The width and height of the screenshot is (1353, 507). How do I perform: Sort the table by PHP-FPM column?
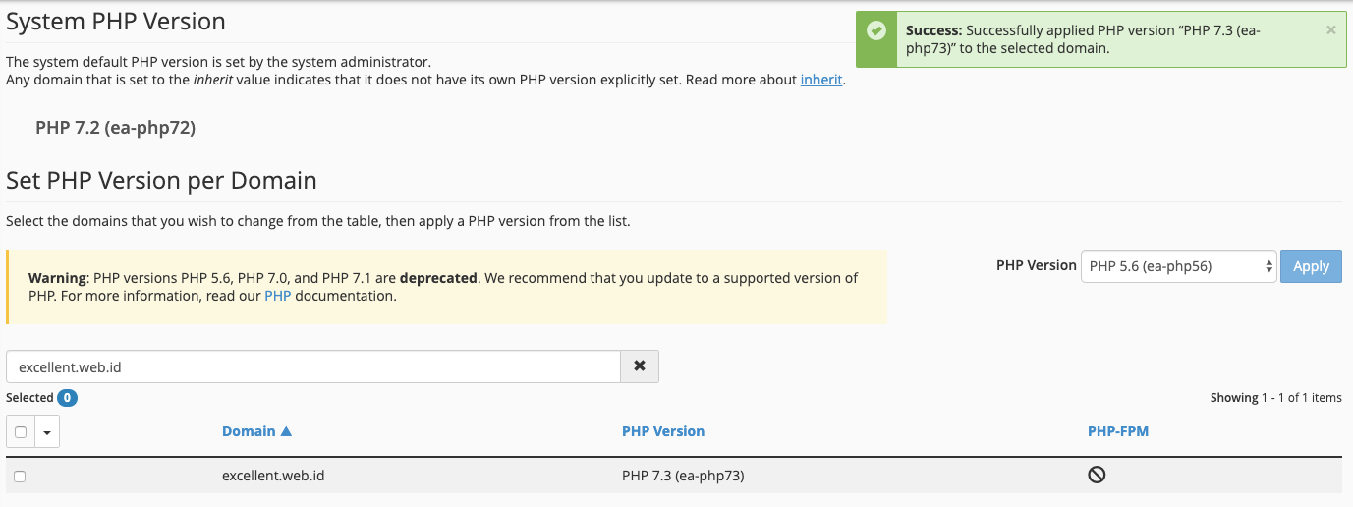tap(1118, 431)
